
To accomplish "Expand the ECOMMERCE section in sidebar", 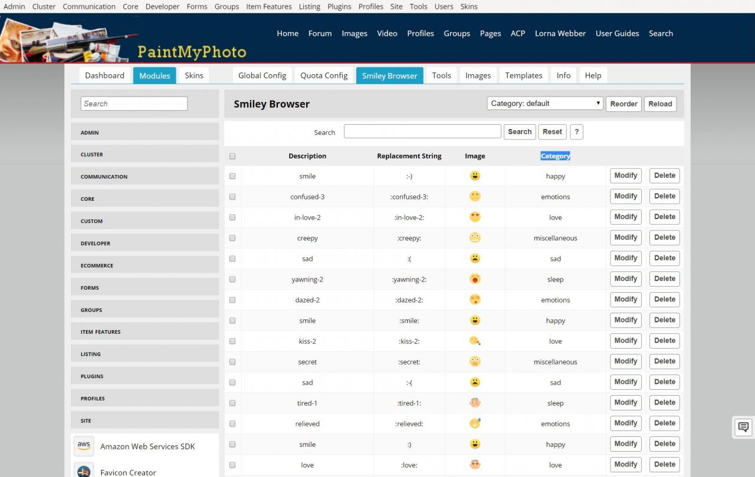I will coord(145,266).
